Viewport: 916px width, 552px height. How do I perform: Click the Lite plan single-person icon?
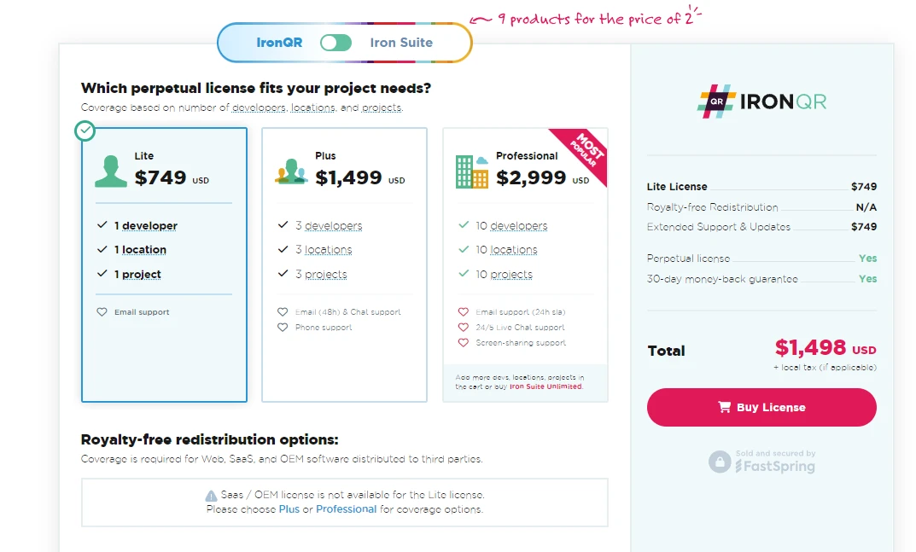click(111, 170)
